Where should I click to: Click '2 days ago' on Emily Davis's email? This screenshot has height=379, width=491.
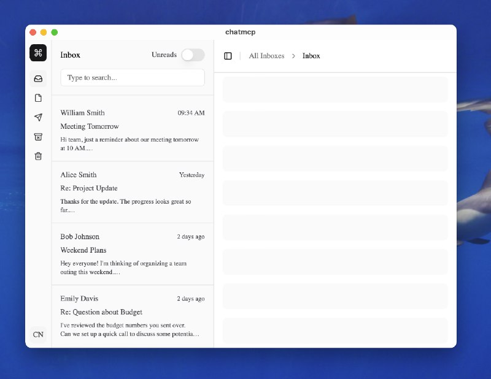[191, 299]
